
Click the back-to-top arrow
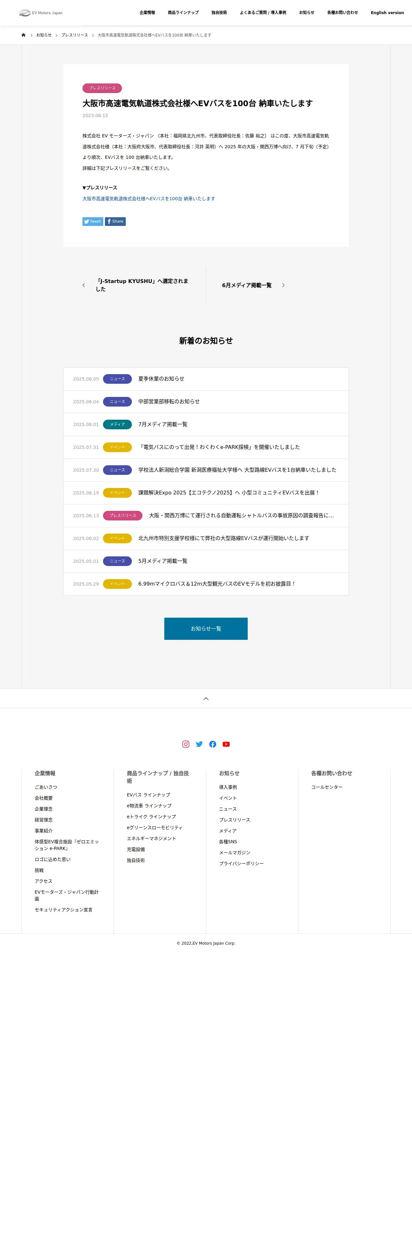(206, 699)
